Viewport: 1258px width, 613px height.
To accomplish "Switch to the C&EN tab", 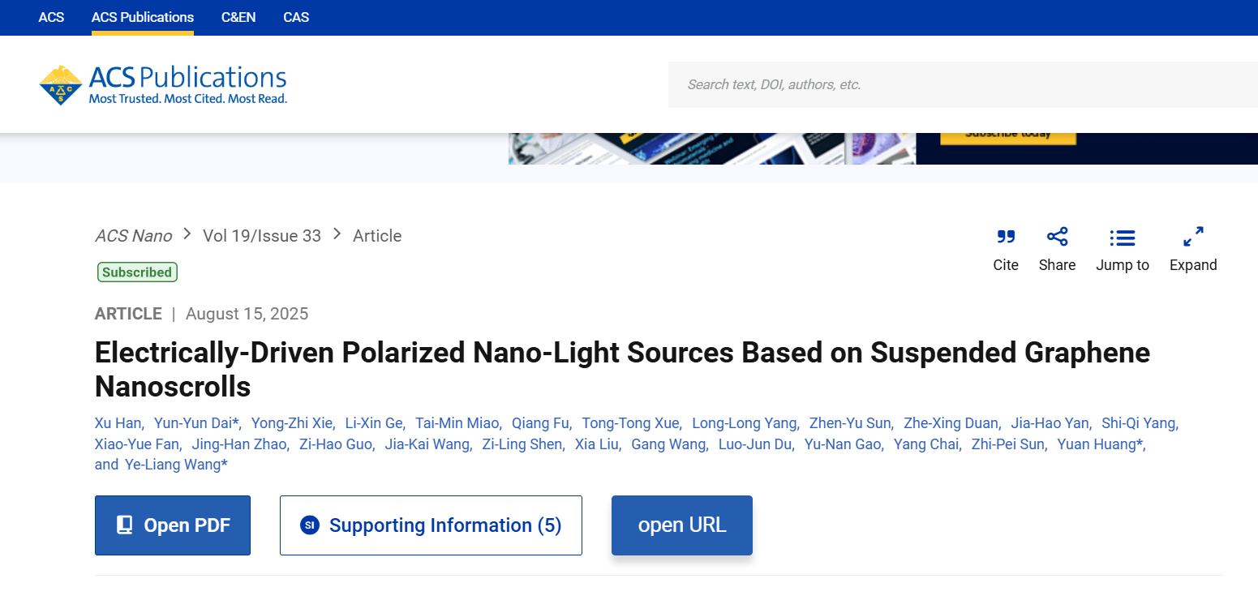I will 238,17.
